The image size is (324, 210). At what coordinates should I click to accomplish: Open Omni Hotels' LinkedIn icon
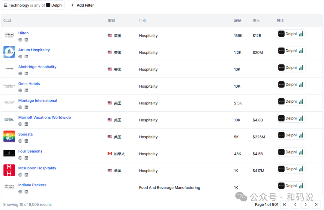coord(26,90)
